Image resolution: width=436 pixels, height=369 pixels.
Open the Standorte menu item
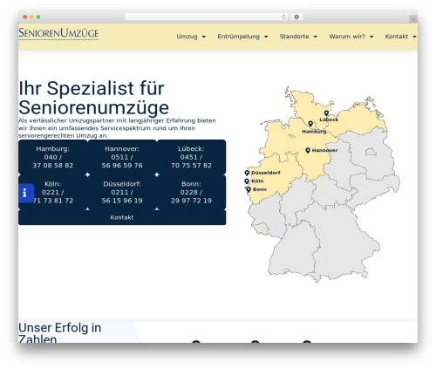pos(294,37)
